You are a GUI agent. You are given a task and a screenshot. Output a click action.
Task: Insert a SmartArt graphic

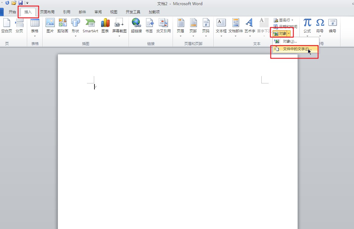(90, 26)
